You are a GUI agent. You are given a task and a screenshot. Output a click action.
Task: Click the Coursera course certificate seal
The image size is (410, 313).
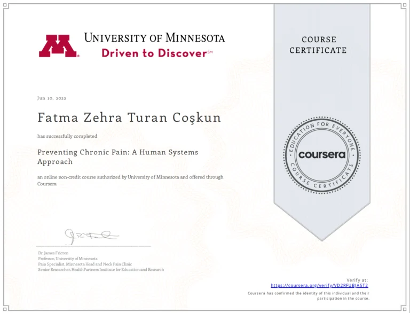point(322,154)
